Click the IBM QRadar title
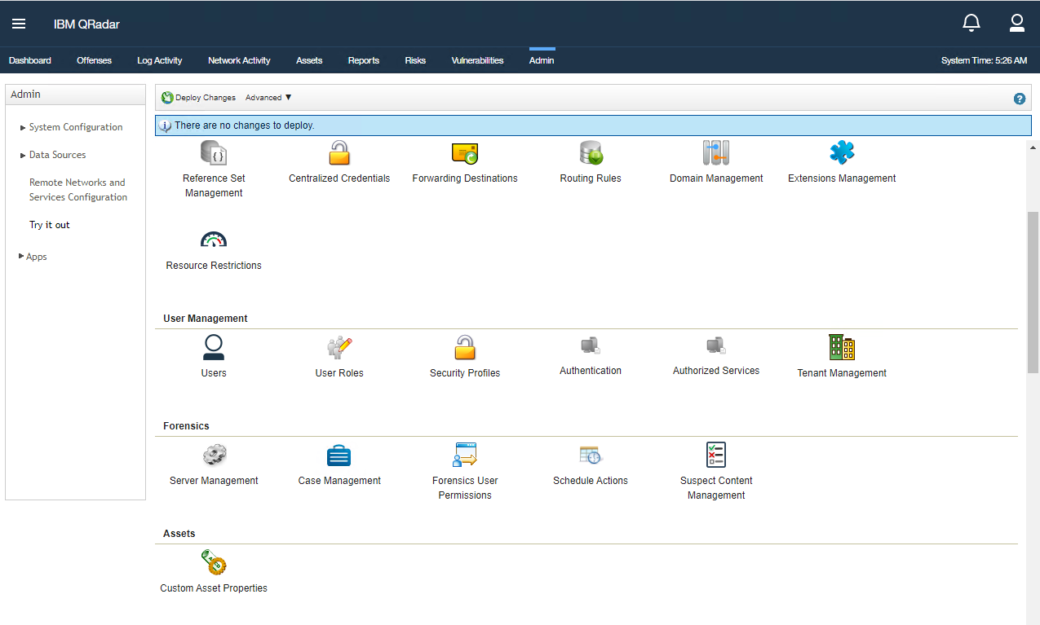This screenshot has width=1040, height=625. (x=86, y=24)
